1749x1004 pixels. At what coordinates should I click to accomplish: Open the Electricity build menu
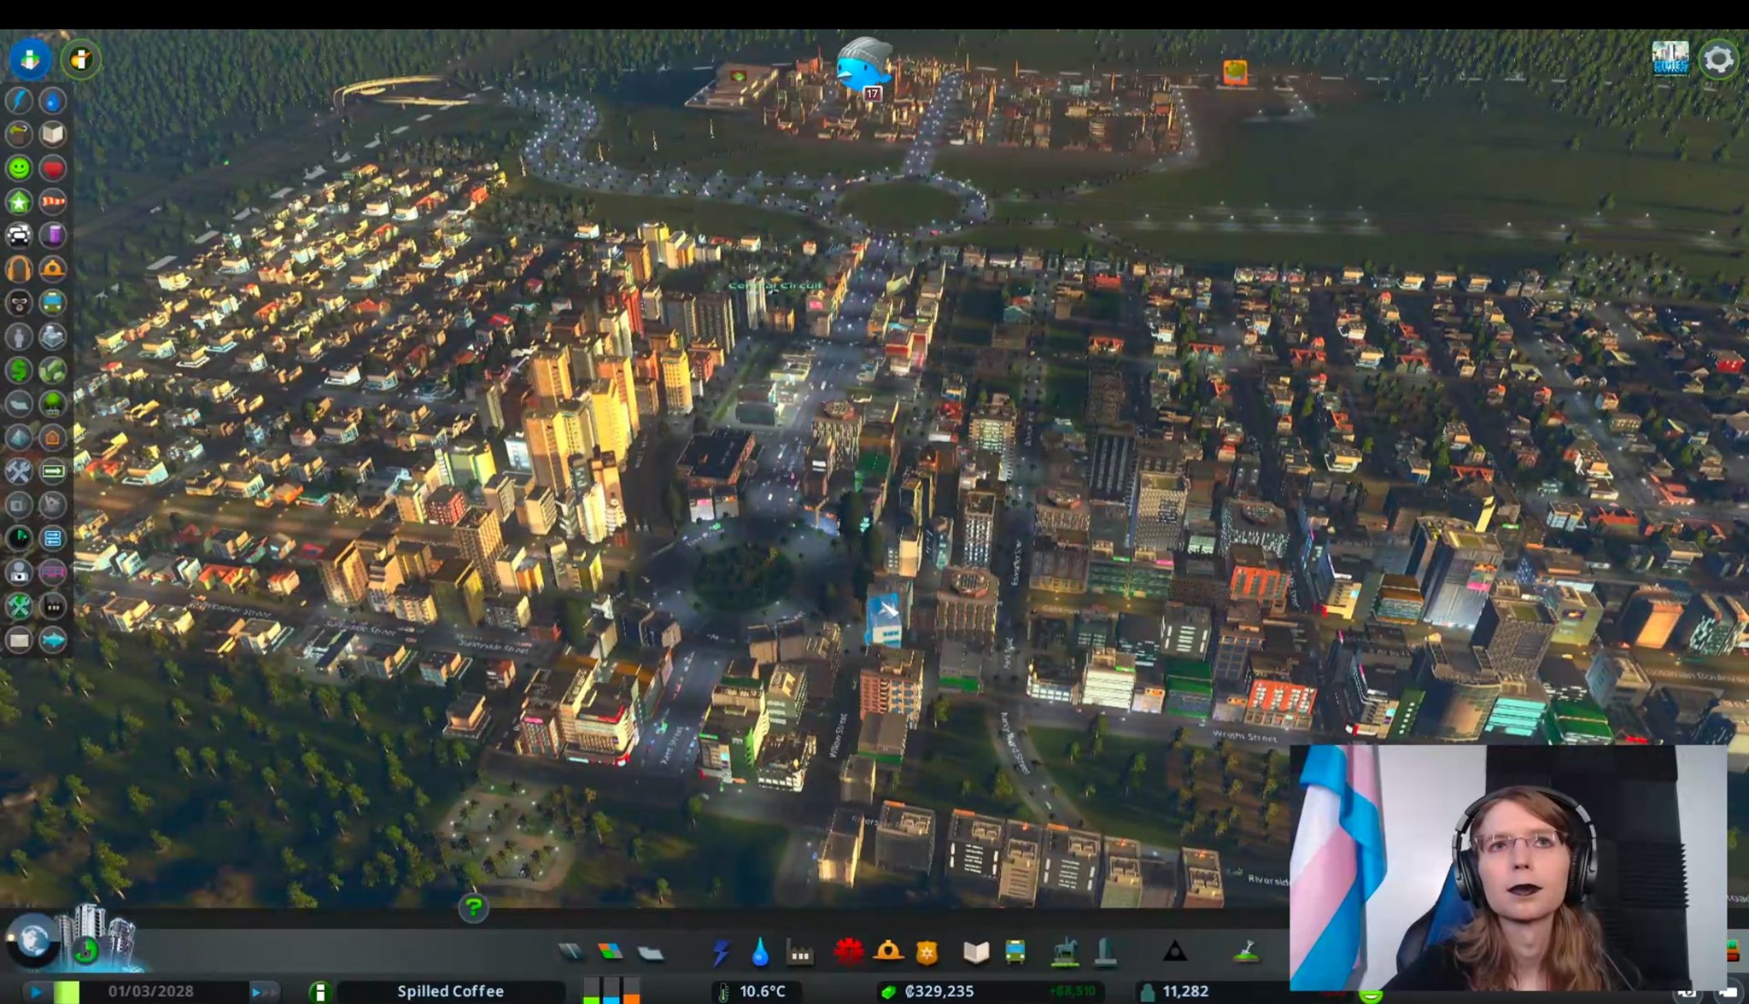click(x=722, y=952)
